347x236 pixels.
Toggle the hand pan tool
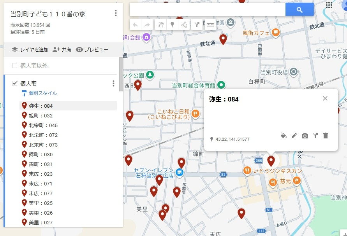(160, 24)
